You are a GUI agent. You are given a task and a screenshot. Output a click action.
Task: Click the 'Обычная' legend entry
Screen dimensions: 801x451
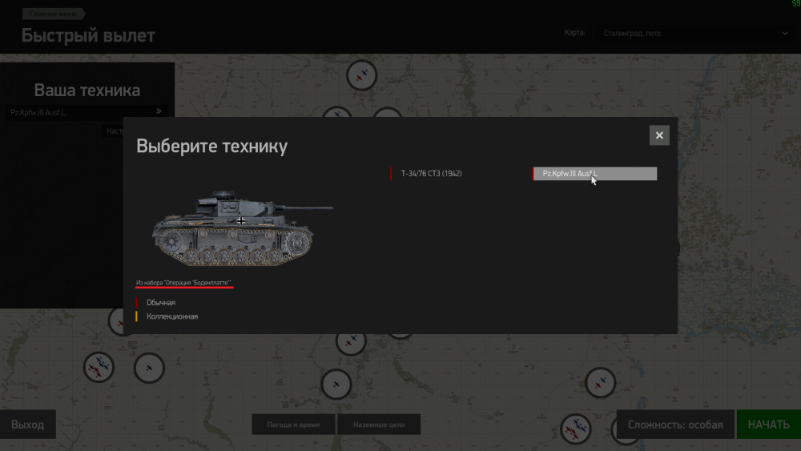click(x=161, y=302)
